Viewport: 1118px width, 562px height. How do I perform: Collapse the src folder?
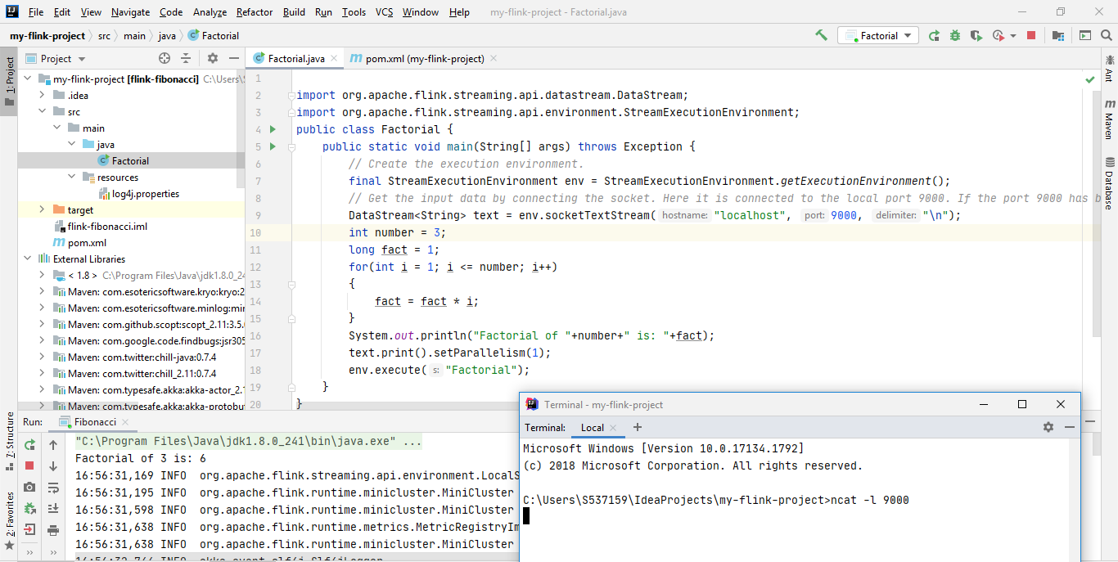point(43,111)
